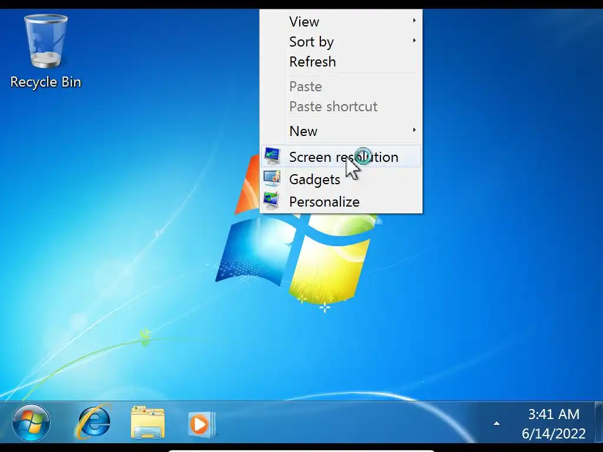Viewport: 603px width, 452px height.
Task: Click the Gadgets monitor icon
Action: 272,178
